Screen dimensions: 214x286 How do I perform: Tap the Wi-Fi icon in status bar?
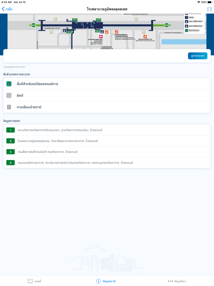click(x=199, y=2)
